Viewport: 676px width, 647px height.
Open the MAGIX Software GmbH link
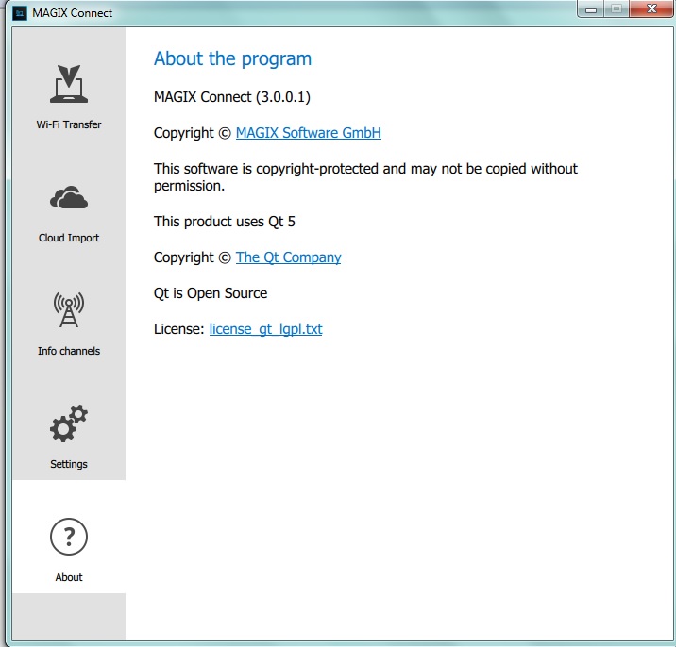[308, 133]
